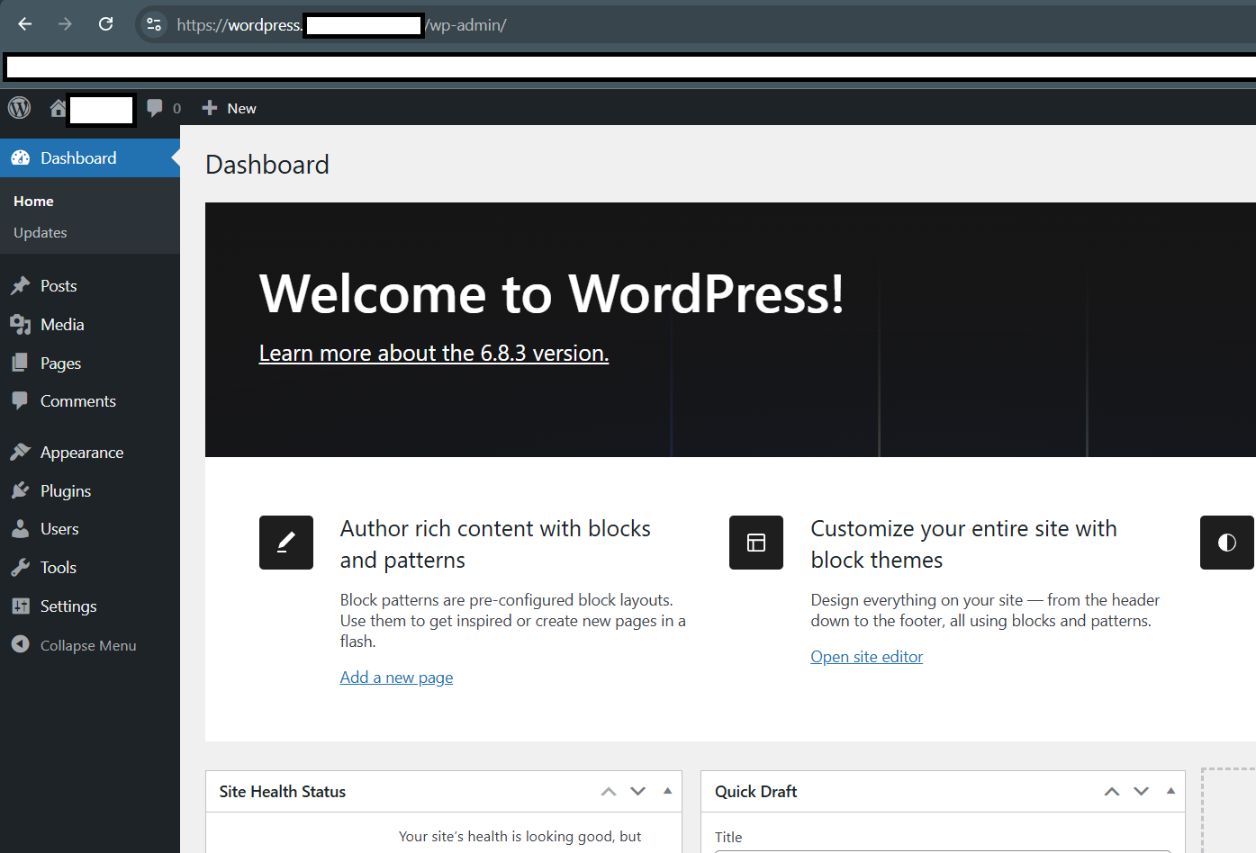Open the site home icon
1256x853 pixels.
[x=58, y=108]
